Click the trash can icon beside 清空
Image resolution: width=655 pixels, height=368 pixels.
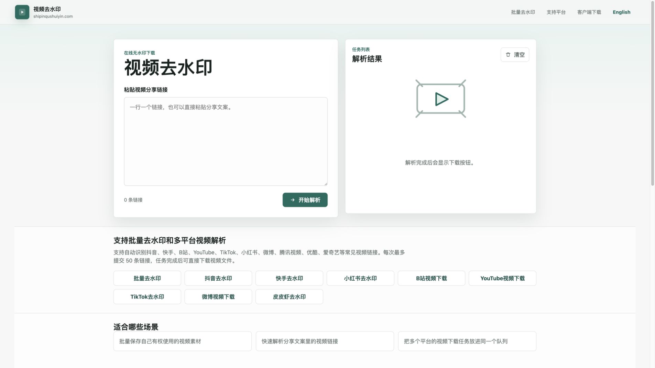pos(508,55)
